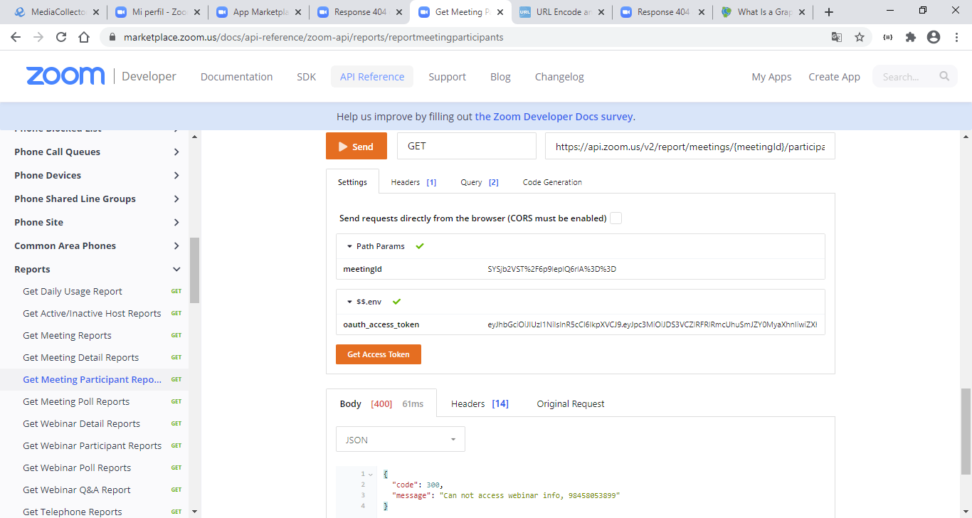The height and width of the screenshot is (518, 972).
Task: Expand Common Area Phones section
Action: 176,245
